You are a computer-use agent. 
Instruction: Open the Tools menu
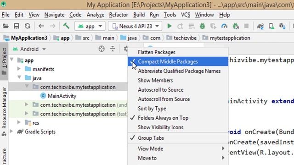click(170, 15)
